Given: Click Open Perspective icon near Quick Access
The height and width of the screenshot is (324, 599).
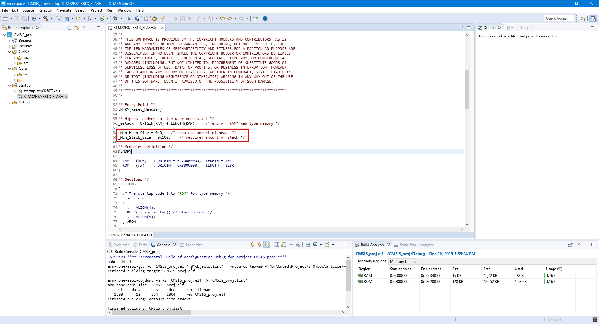Looking at the screenshot, I should click(582, 18).
